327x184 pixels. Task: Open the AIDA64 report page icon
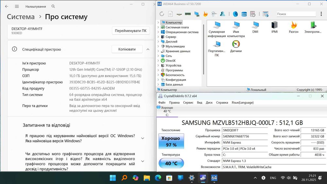tap(170, 14)
